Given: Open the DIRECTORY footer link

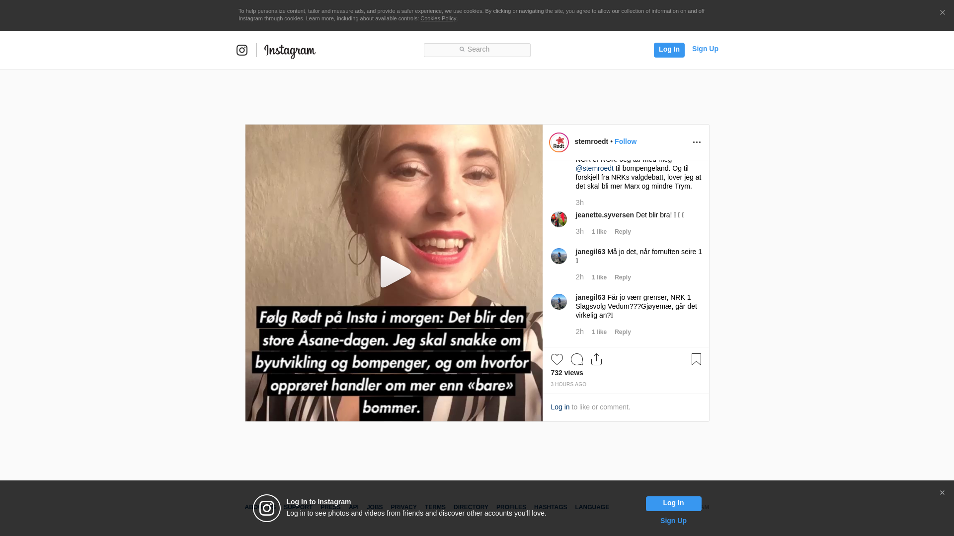Looking at the screenshot, I should pyautogui.click(x=471, y=507).
